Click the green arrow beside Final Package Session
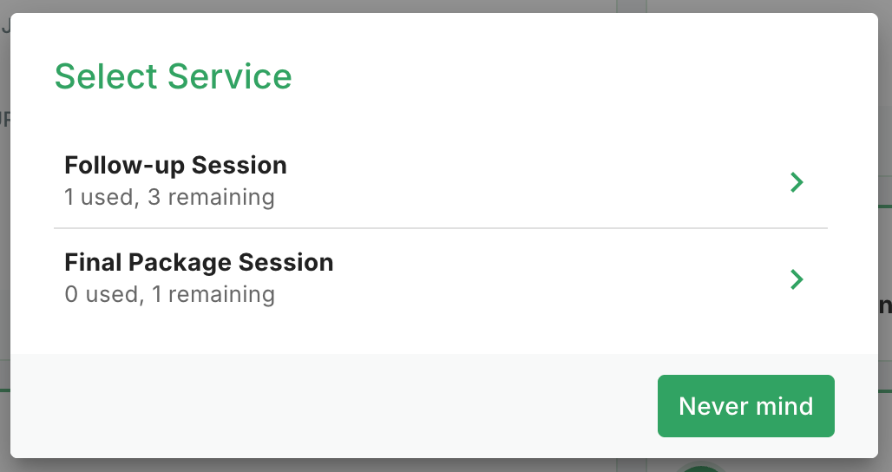 797,279
